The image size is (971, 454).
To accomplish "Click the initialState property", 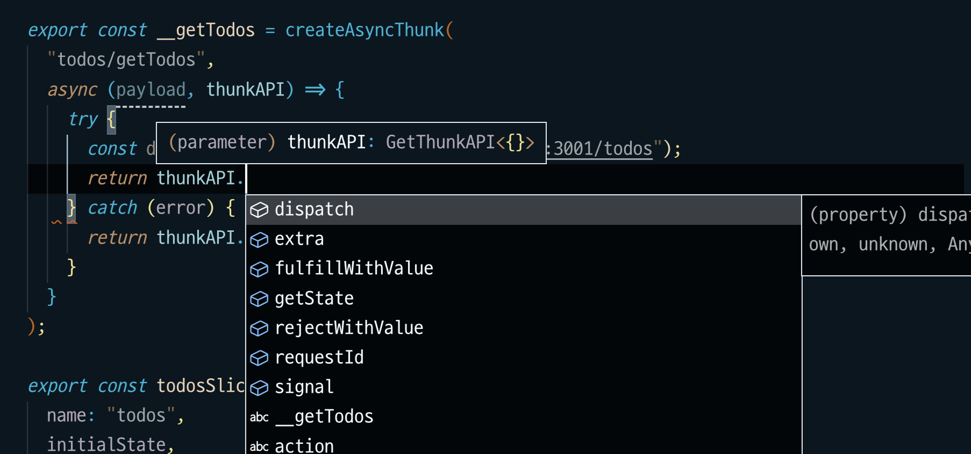I will [106, 445].
